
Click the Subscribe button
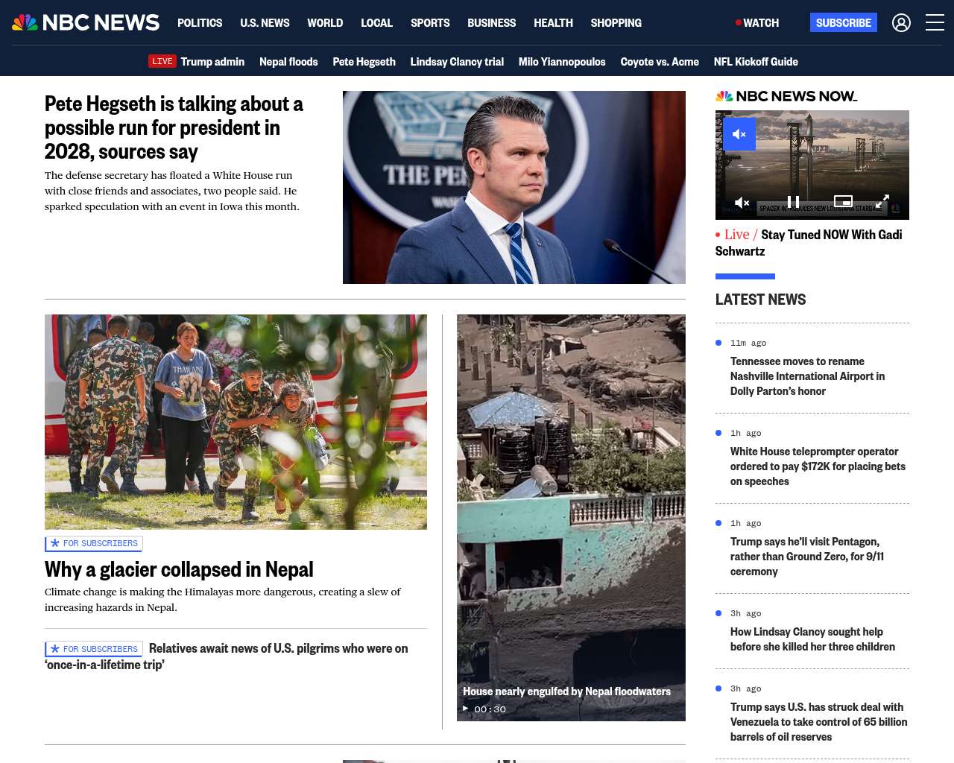[x=844, y=22]
